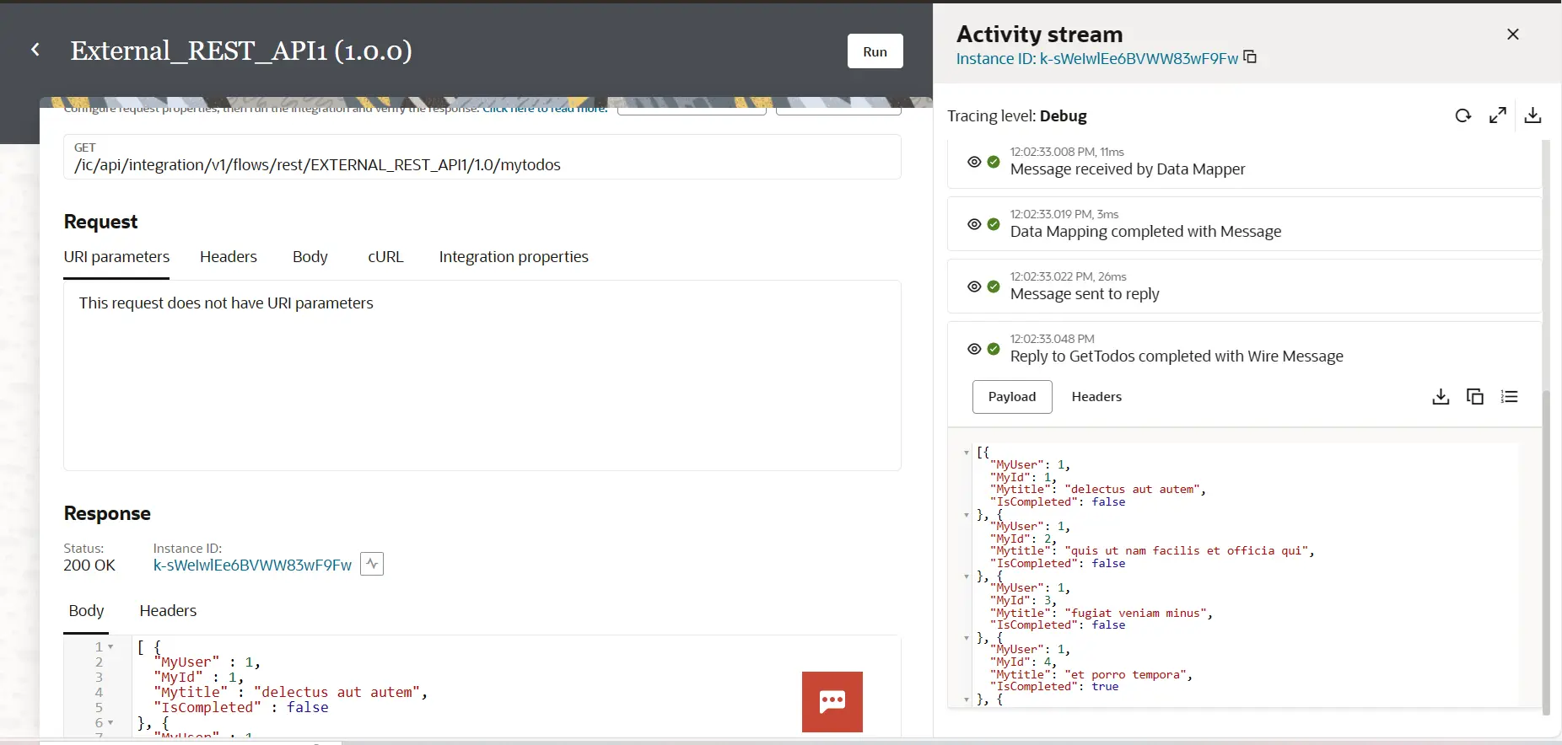1562x745 pixels.
Task: Download the payload of the reply message
Action: pos(1441,397)
